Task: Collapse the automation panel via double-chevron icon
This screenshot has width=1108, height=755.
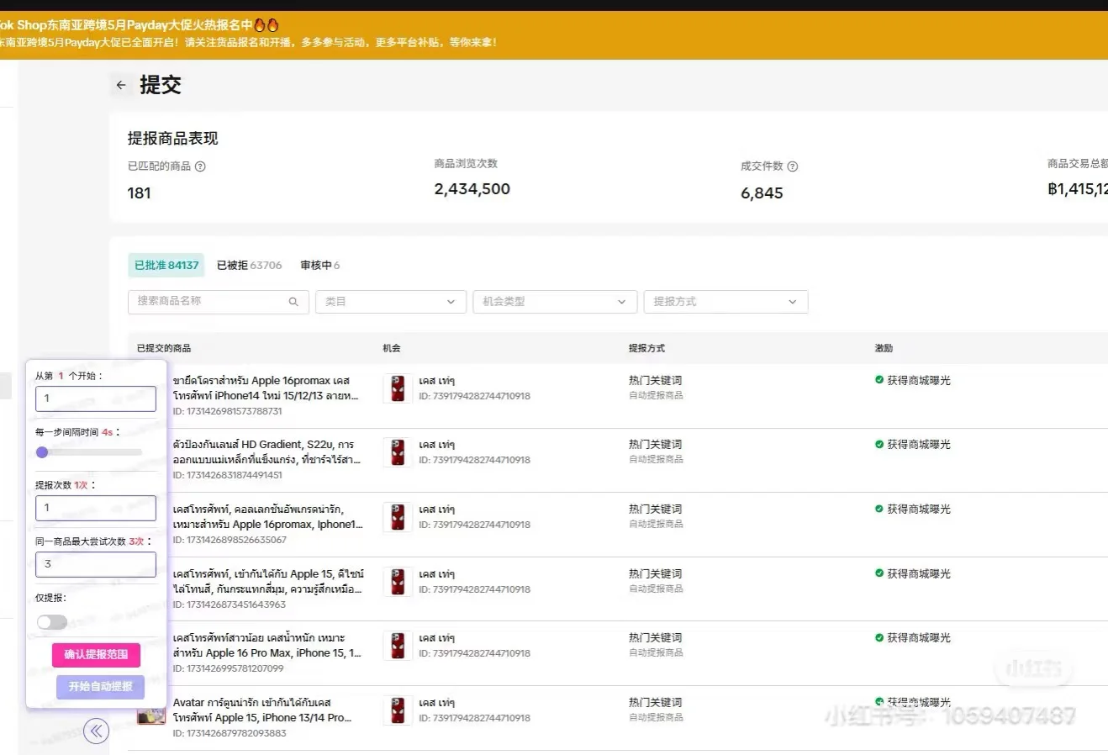Action: (x=97, y=731)
